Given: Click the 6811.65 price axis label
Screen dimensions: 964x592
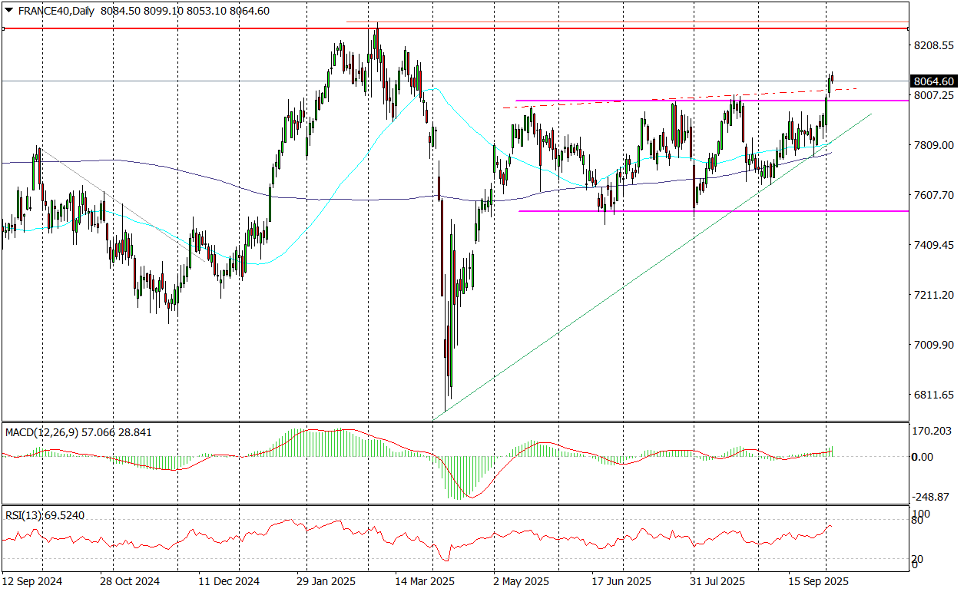Looking at the screenshot, I should click(x=933, y=395).
